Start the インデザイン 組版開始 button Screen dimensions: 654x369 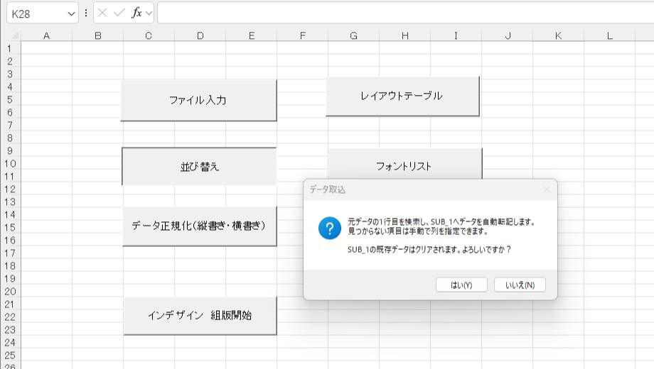click(200, 316)
